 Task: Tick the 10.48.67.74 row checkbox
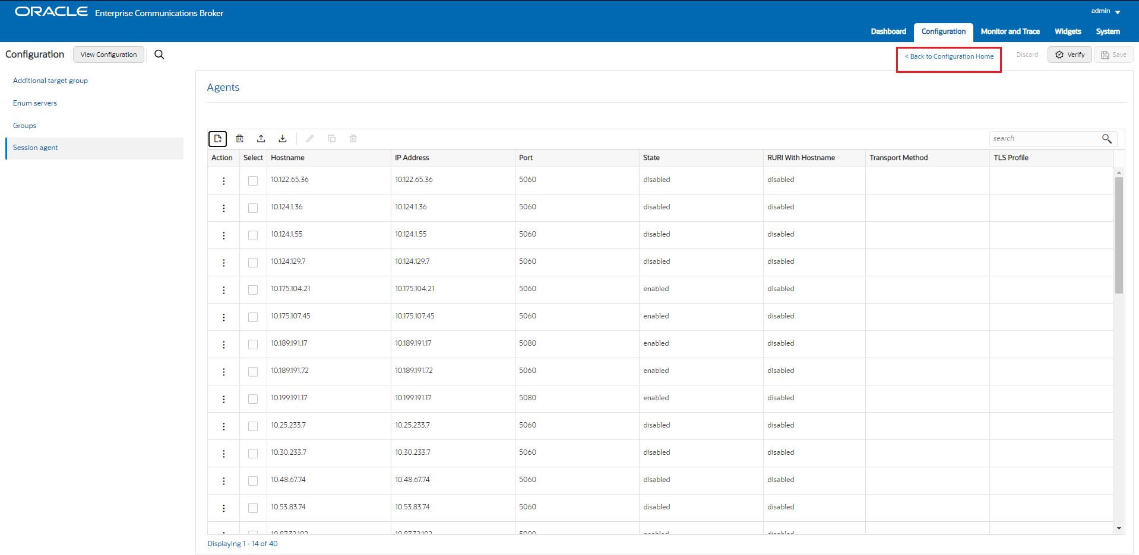coord(253,481)
